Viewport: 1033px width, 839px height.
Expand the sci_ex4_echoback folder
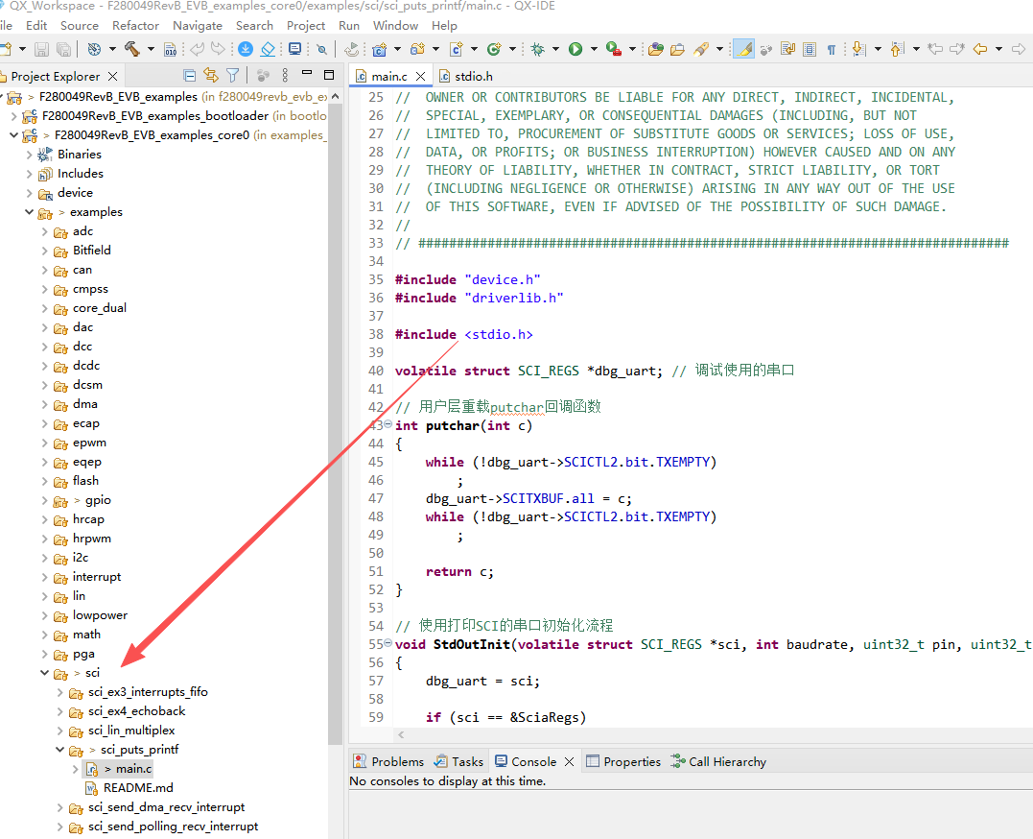[x=60, y=711]
